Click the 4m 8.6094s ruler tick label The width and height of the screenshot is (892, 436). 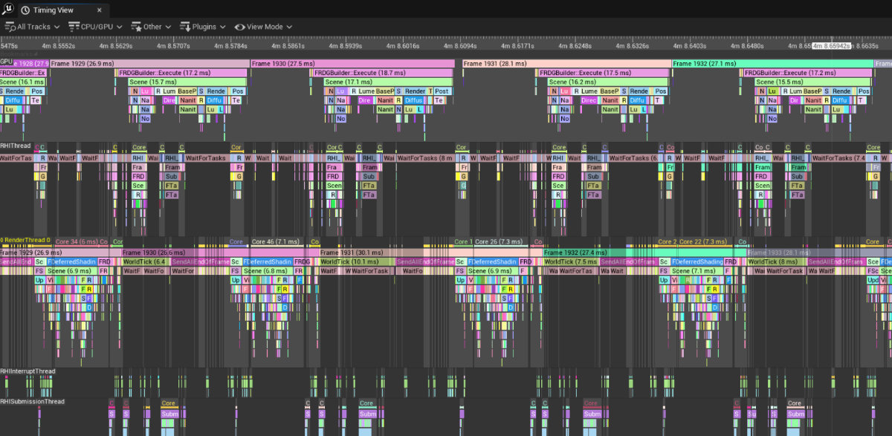pos(461,46)
